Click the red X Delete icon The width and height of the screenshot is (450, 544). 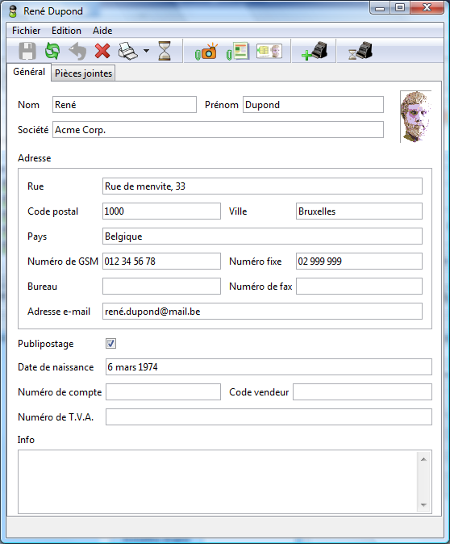click(102, 52)
